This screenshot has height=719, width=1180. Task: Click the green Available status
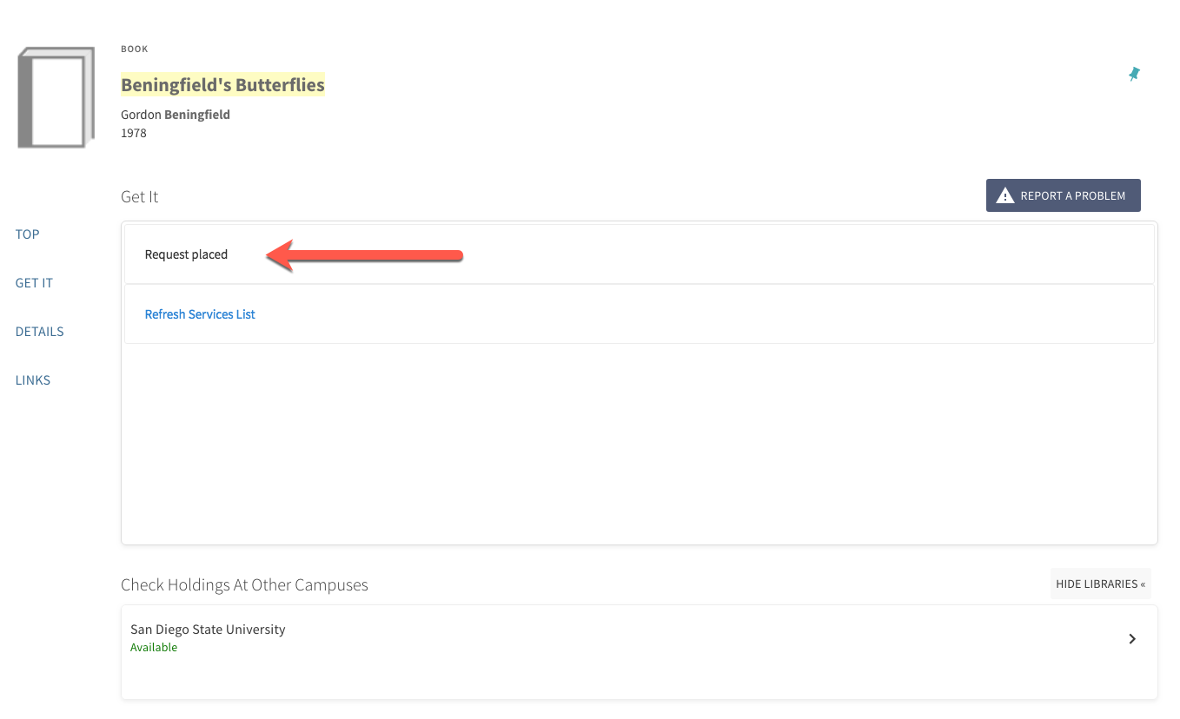point(154,648)
